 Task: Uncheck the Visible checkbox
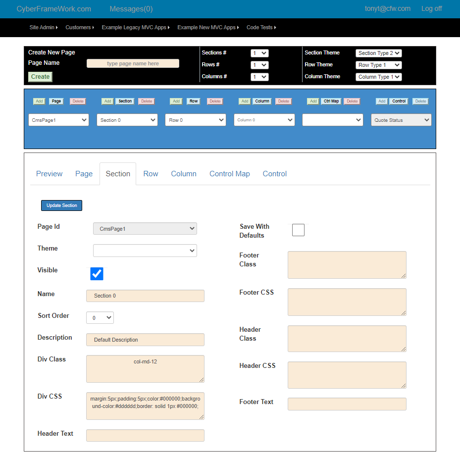pos(97,273)
